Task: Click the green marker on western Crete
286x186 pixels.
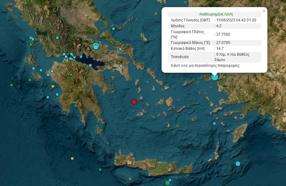Action: coord(115,161)
